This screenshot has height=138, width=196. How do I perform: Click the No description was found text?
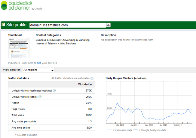coord(127,40)
